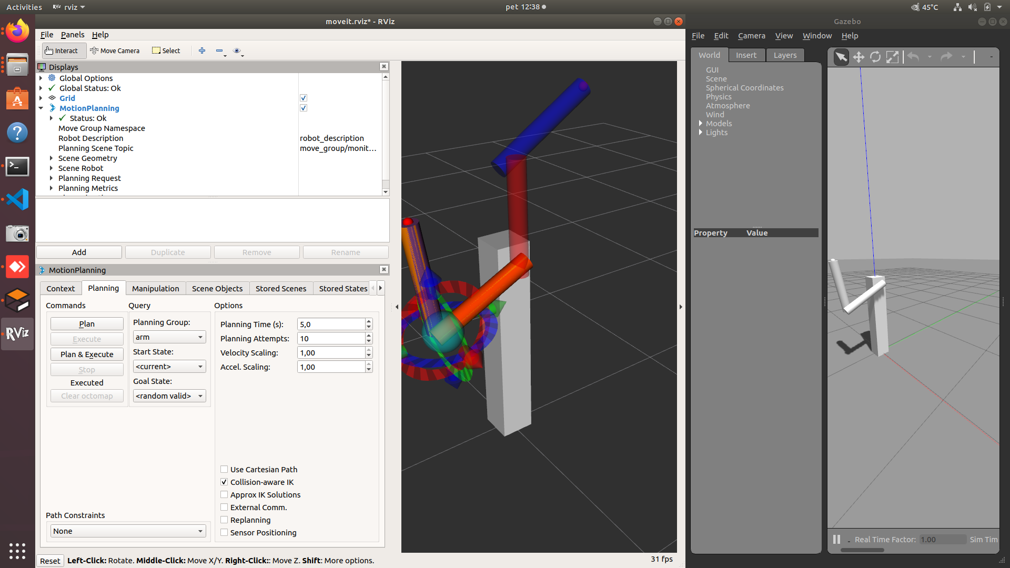
Task: Activate the Move Camera tool
Action: [115, 50]
